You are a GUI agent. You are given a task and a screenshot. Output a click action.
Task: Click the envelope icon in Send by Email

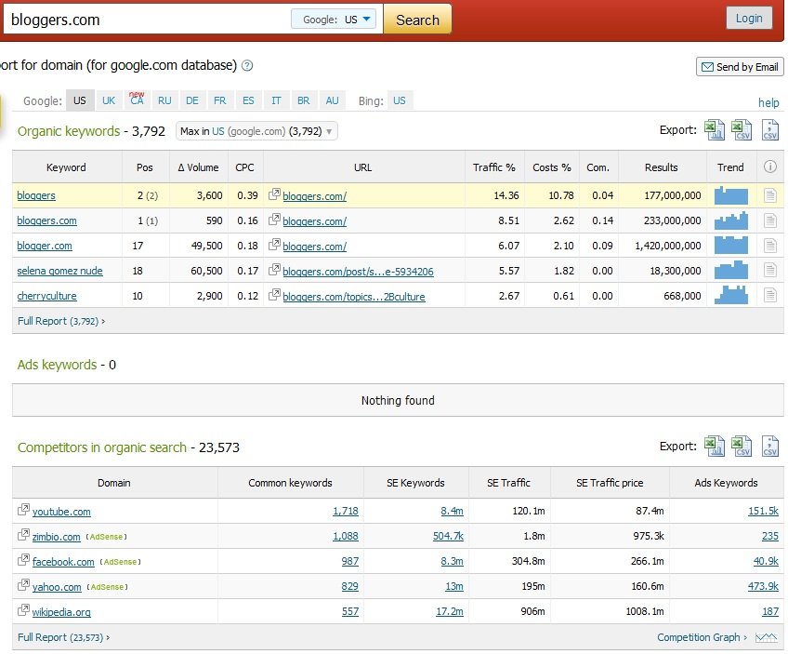[x=707, y=67]
